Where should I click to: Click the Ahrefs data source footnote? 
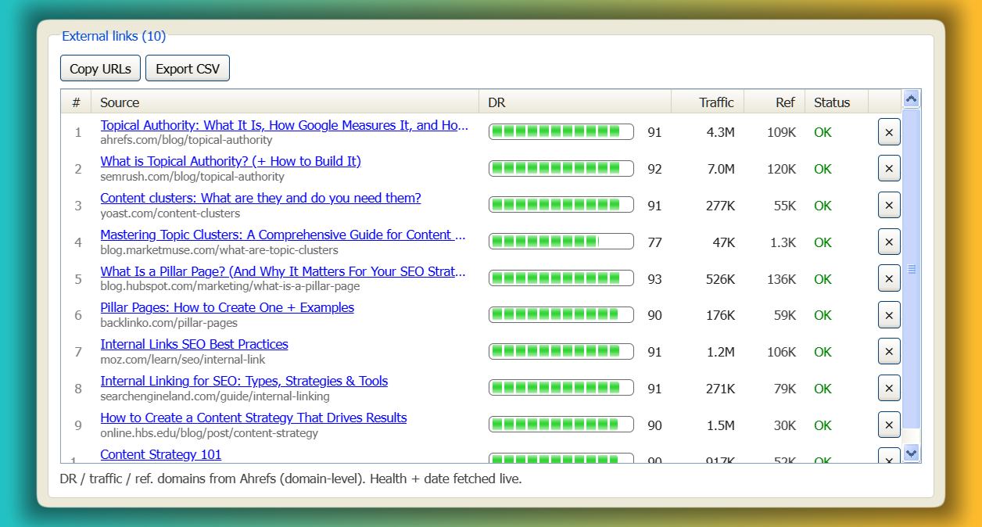tap(291, 479)
